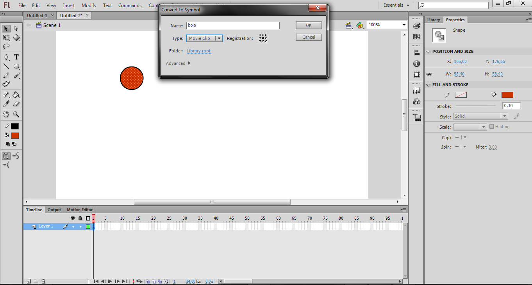Toggle outline view for all layers
The width and height of the screenshot is (532, 285).
coord(88,218)
